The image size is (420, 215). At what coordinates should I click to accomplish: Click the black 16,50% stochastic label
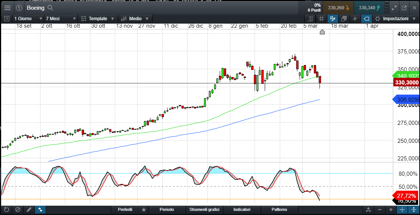[x=406, y=201]
